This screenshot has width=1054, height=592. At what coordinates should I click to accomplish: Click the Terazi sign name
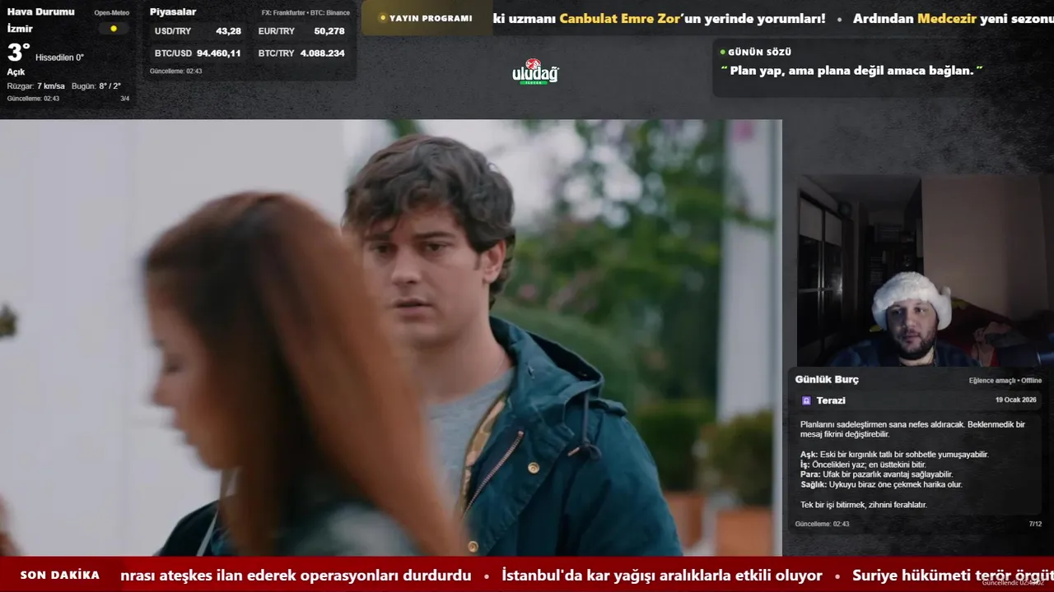(x=831, y=400)
